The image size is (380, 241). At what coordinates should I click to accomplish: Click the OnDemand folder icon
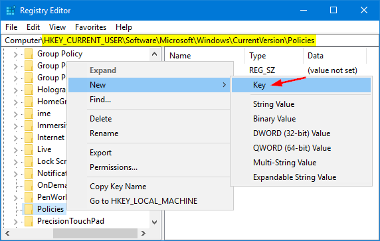point(29,185)
